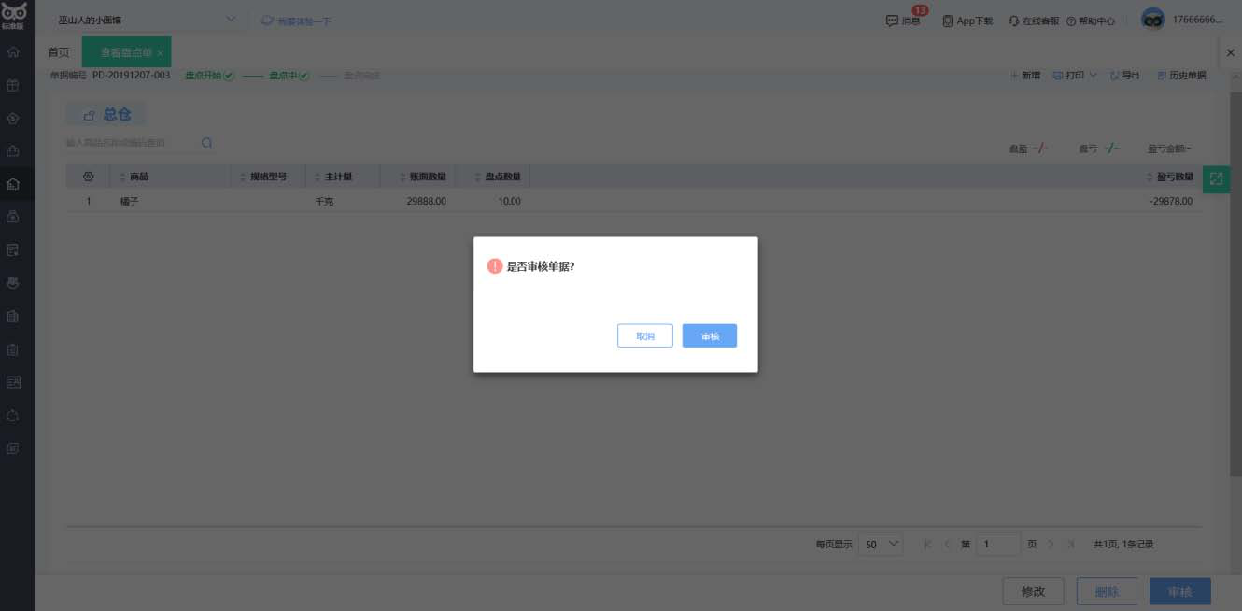Switch to the 首页 tab

click(58, 52)
